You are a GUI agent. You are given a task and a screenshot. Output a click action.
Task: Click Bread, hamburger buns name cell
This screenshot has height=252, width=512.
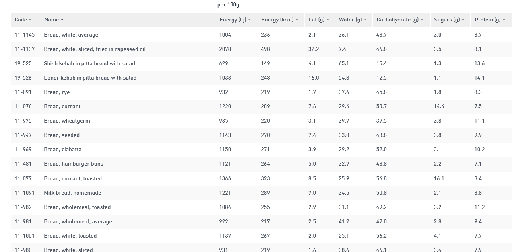[74, 164]
